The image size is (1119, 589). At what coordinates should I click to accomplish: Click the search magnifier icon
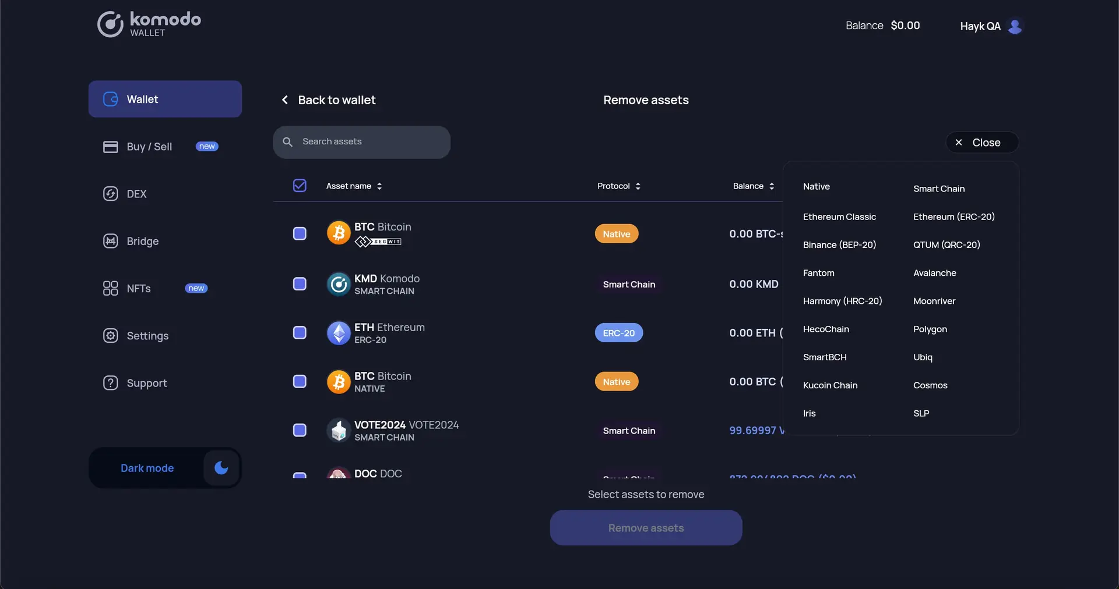[288, 142]
